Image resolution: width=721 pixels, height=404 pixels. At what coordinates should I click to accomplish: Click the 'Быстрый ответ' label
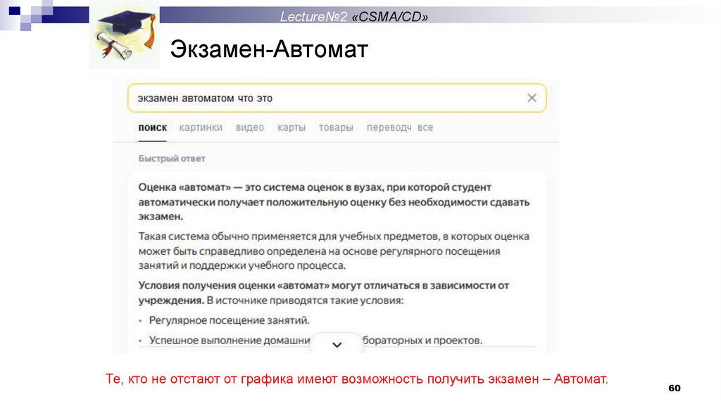tap(172, 158)
